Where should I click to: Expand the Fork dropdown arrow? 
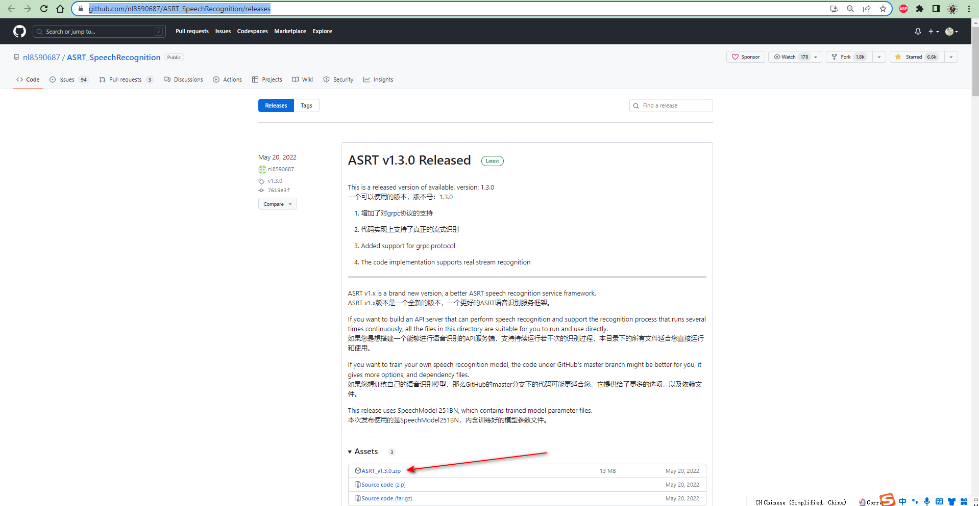(x=879, y=57)
